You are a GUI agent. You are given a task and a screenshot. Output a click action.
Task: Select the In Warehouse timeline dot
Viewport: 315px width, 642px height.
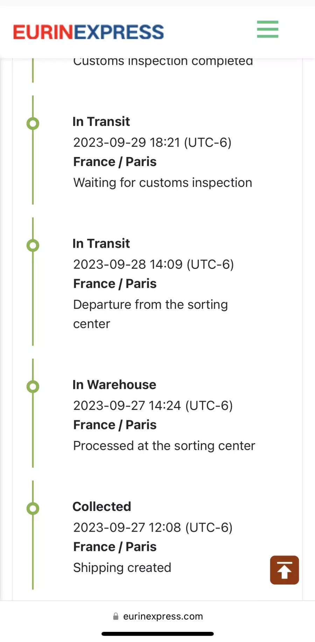pyautogui.click(x=33, y=386)
